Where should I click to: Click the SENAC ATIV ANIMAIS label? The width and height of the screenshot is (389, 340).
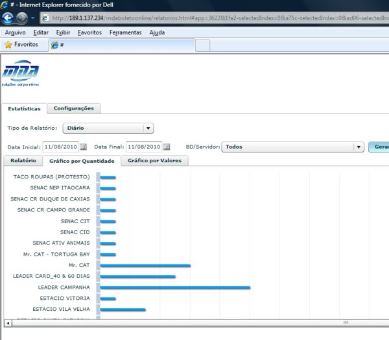62,243
